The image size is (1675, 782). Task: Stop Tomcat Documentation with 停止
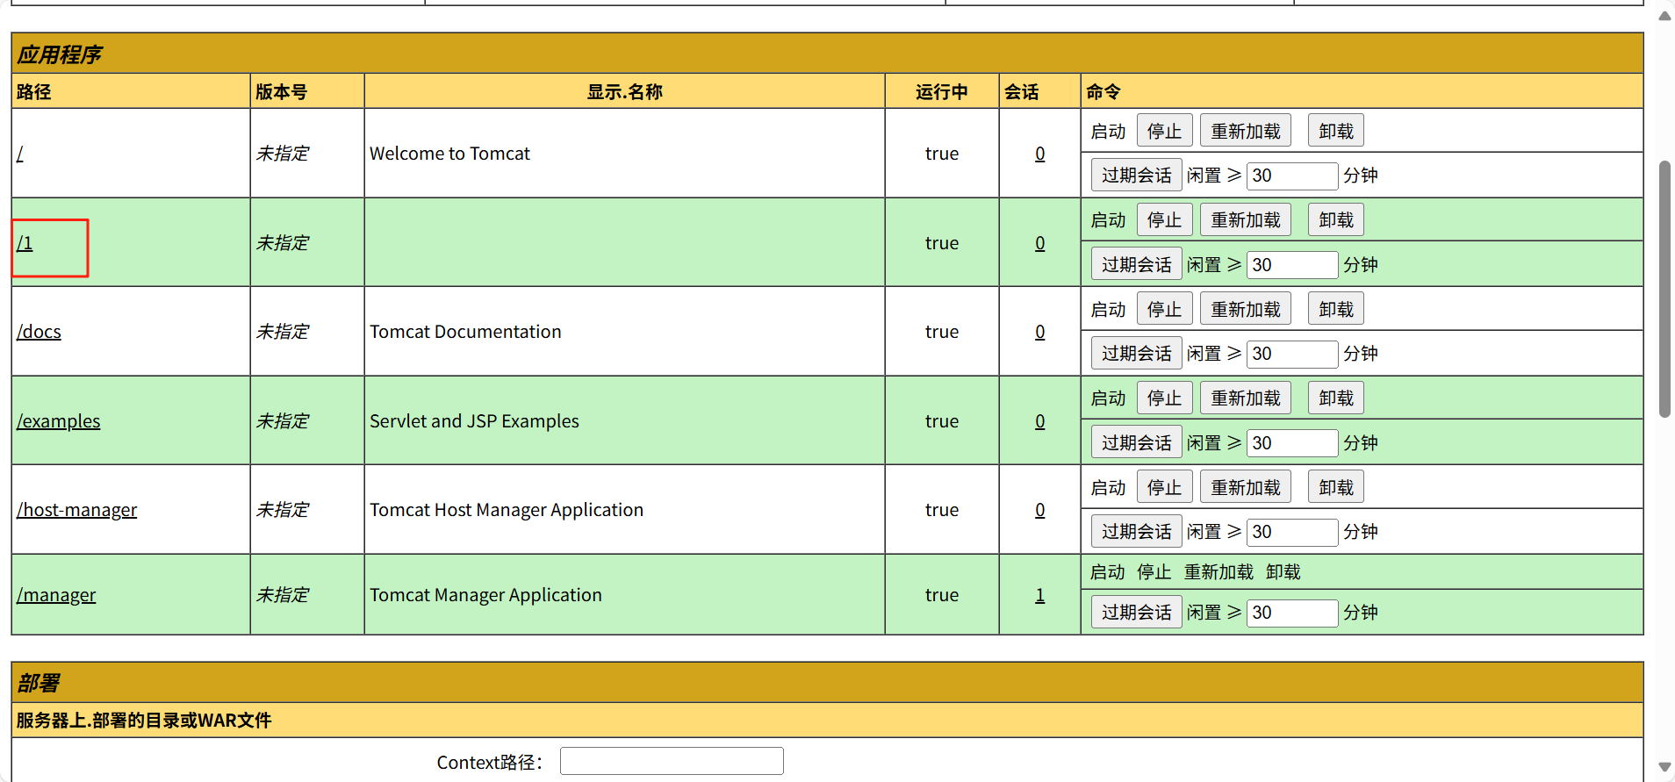(x=1164, y=309)
